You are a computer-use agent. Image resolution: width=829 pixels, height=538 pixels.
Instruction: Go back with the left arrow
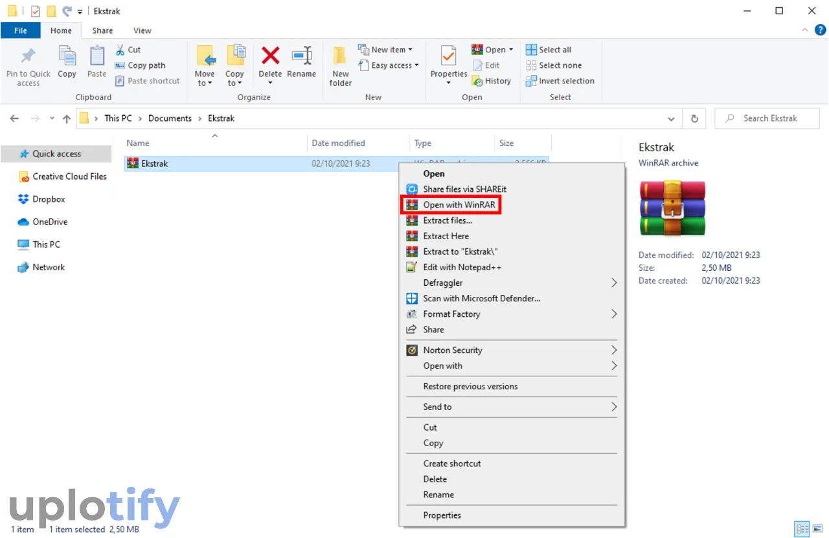14,119
